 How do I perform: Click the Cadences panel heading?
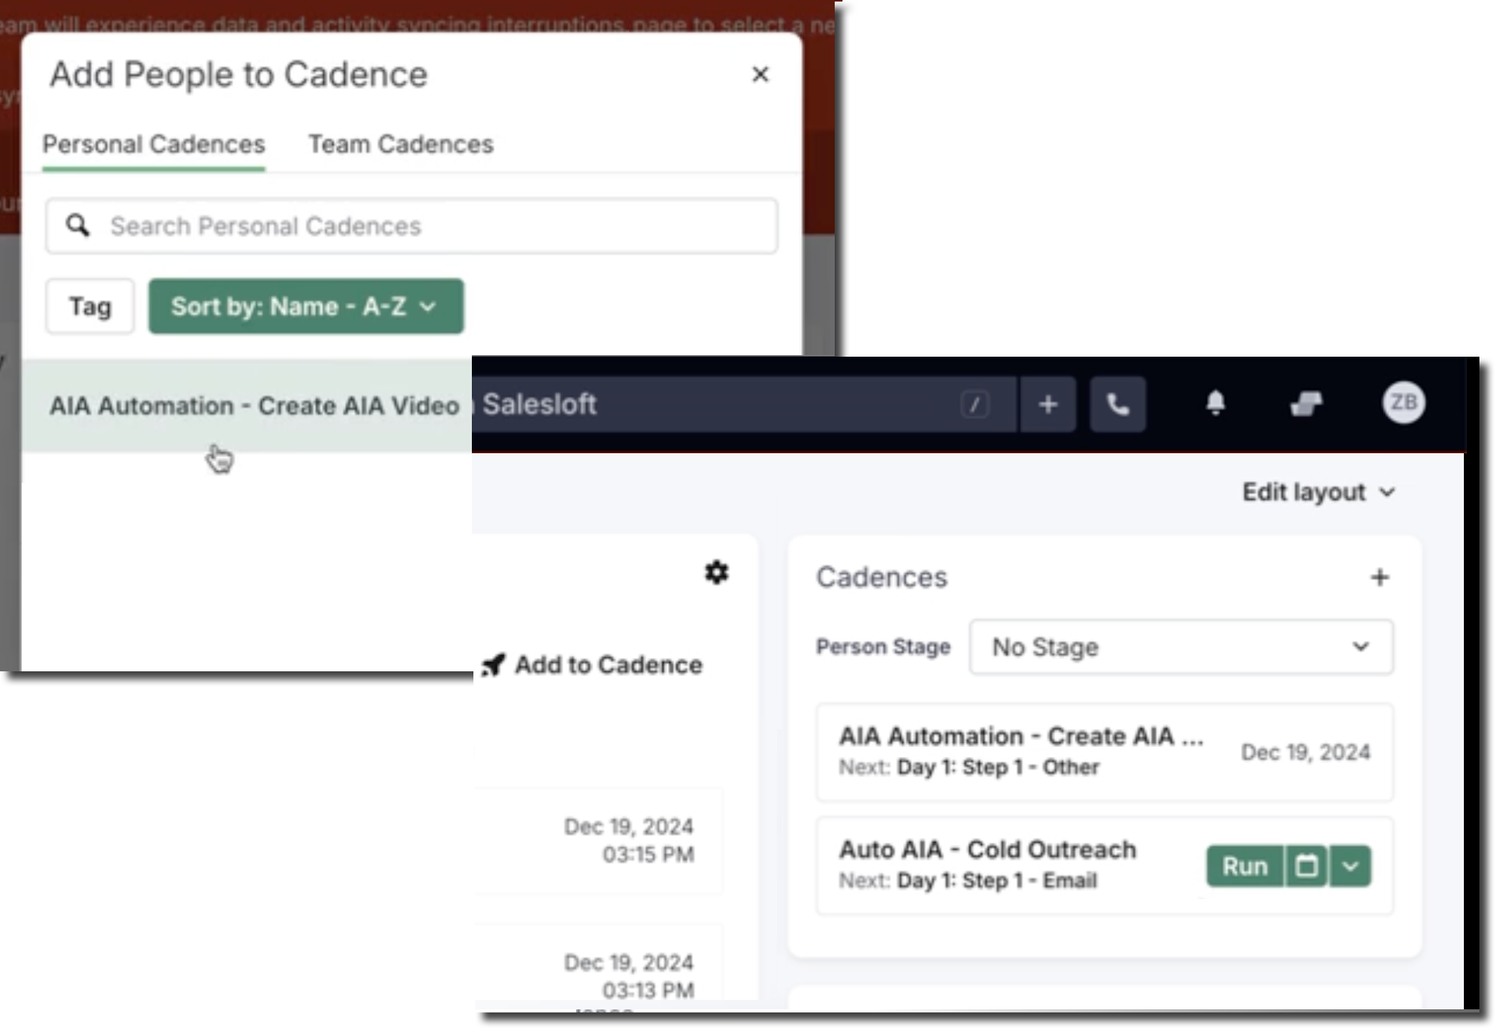pyautogui.click(x=881, y=577)
